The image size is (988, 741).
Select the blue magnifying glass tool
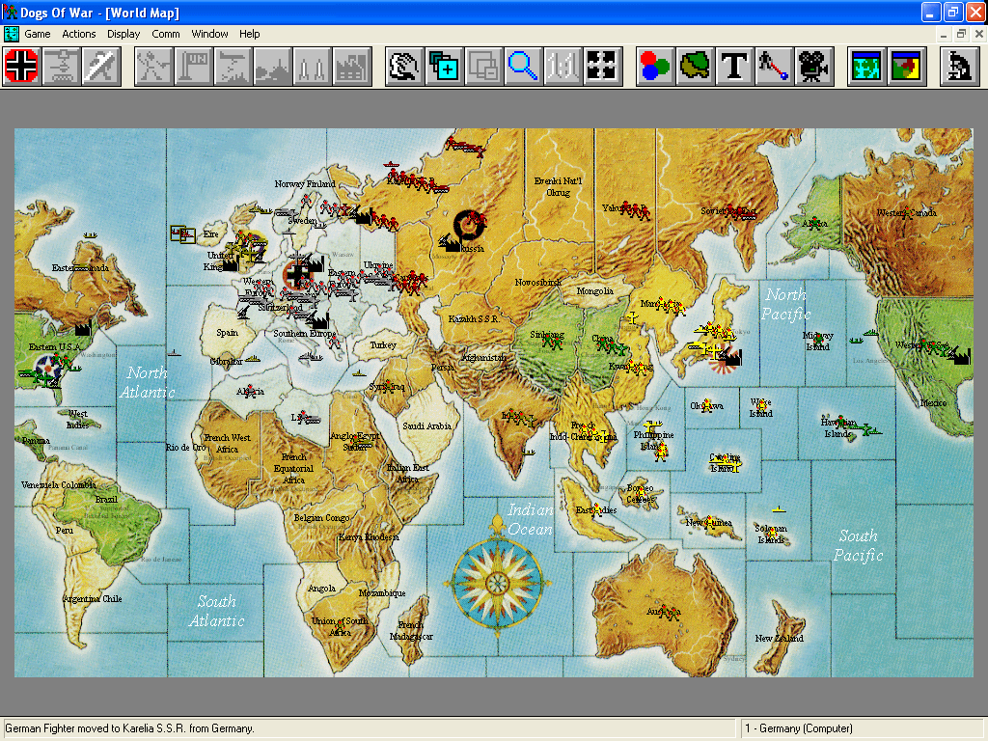click(523, 67)
